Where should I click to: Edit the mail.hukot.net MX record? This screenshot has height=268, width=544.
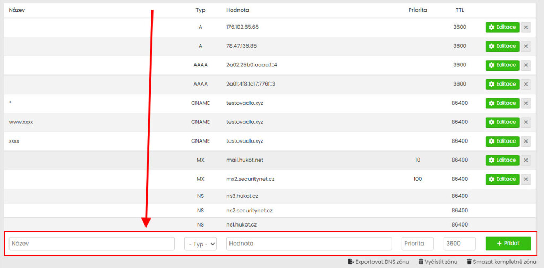coord(502,160)
